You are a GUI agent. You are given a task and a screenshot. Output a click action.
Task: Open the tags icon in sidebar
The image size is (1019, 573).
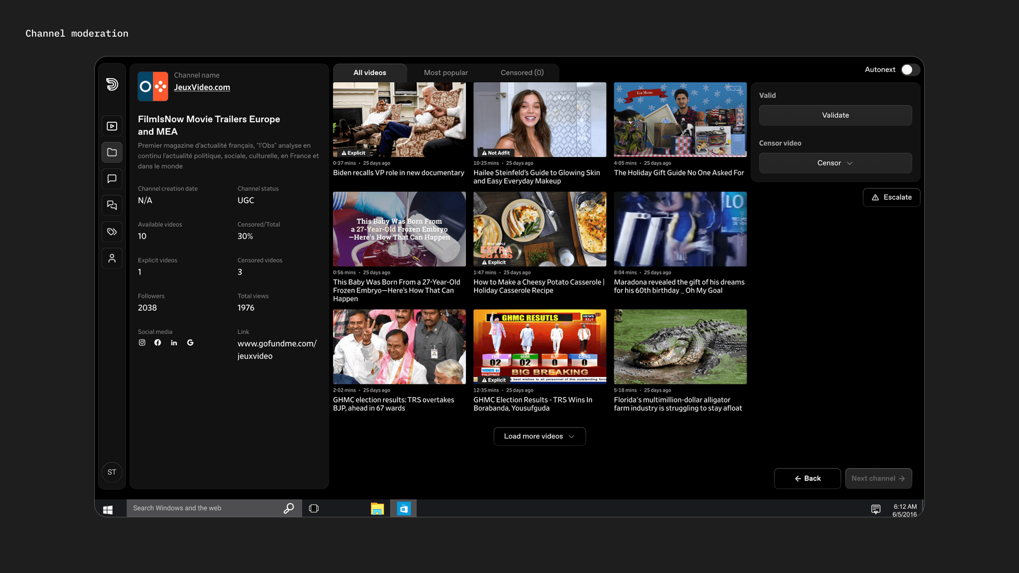[112, 232]
